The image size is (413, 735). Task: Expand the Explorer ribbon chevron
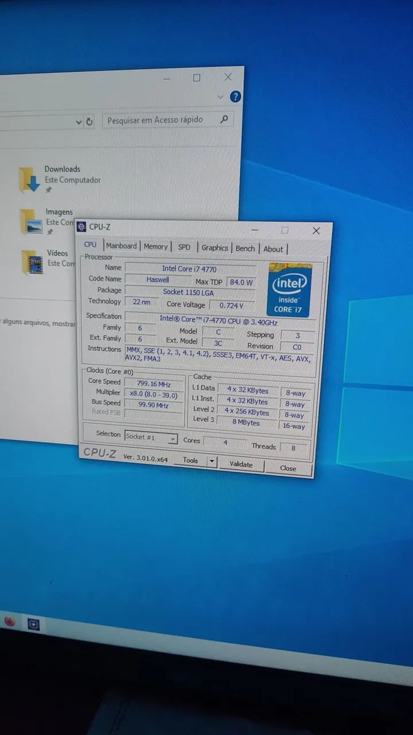coord(220,96)
